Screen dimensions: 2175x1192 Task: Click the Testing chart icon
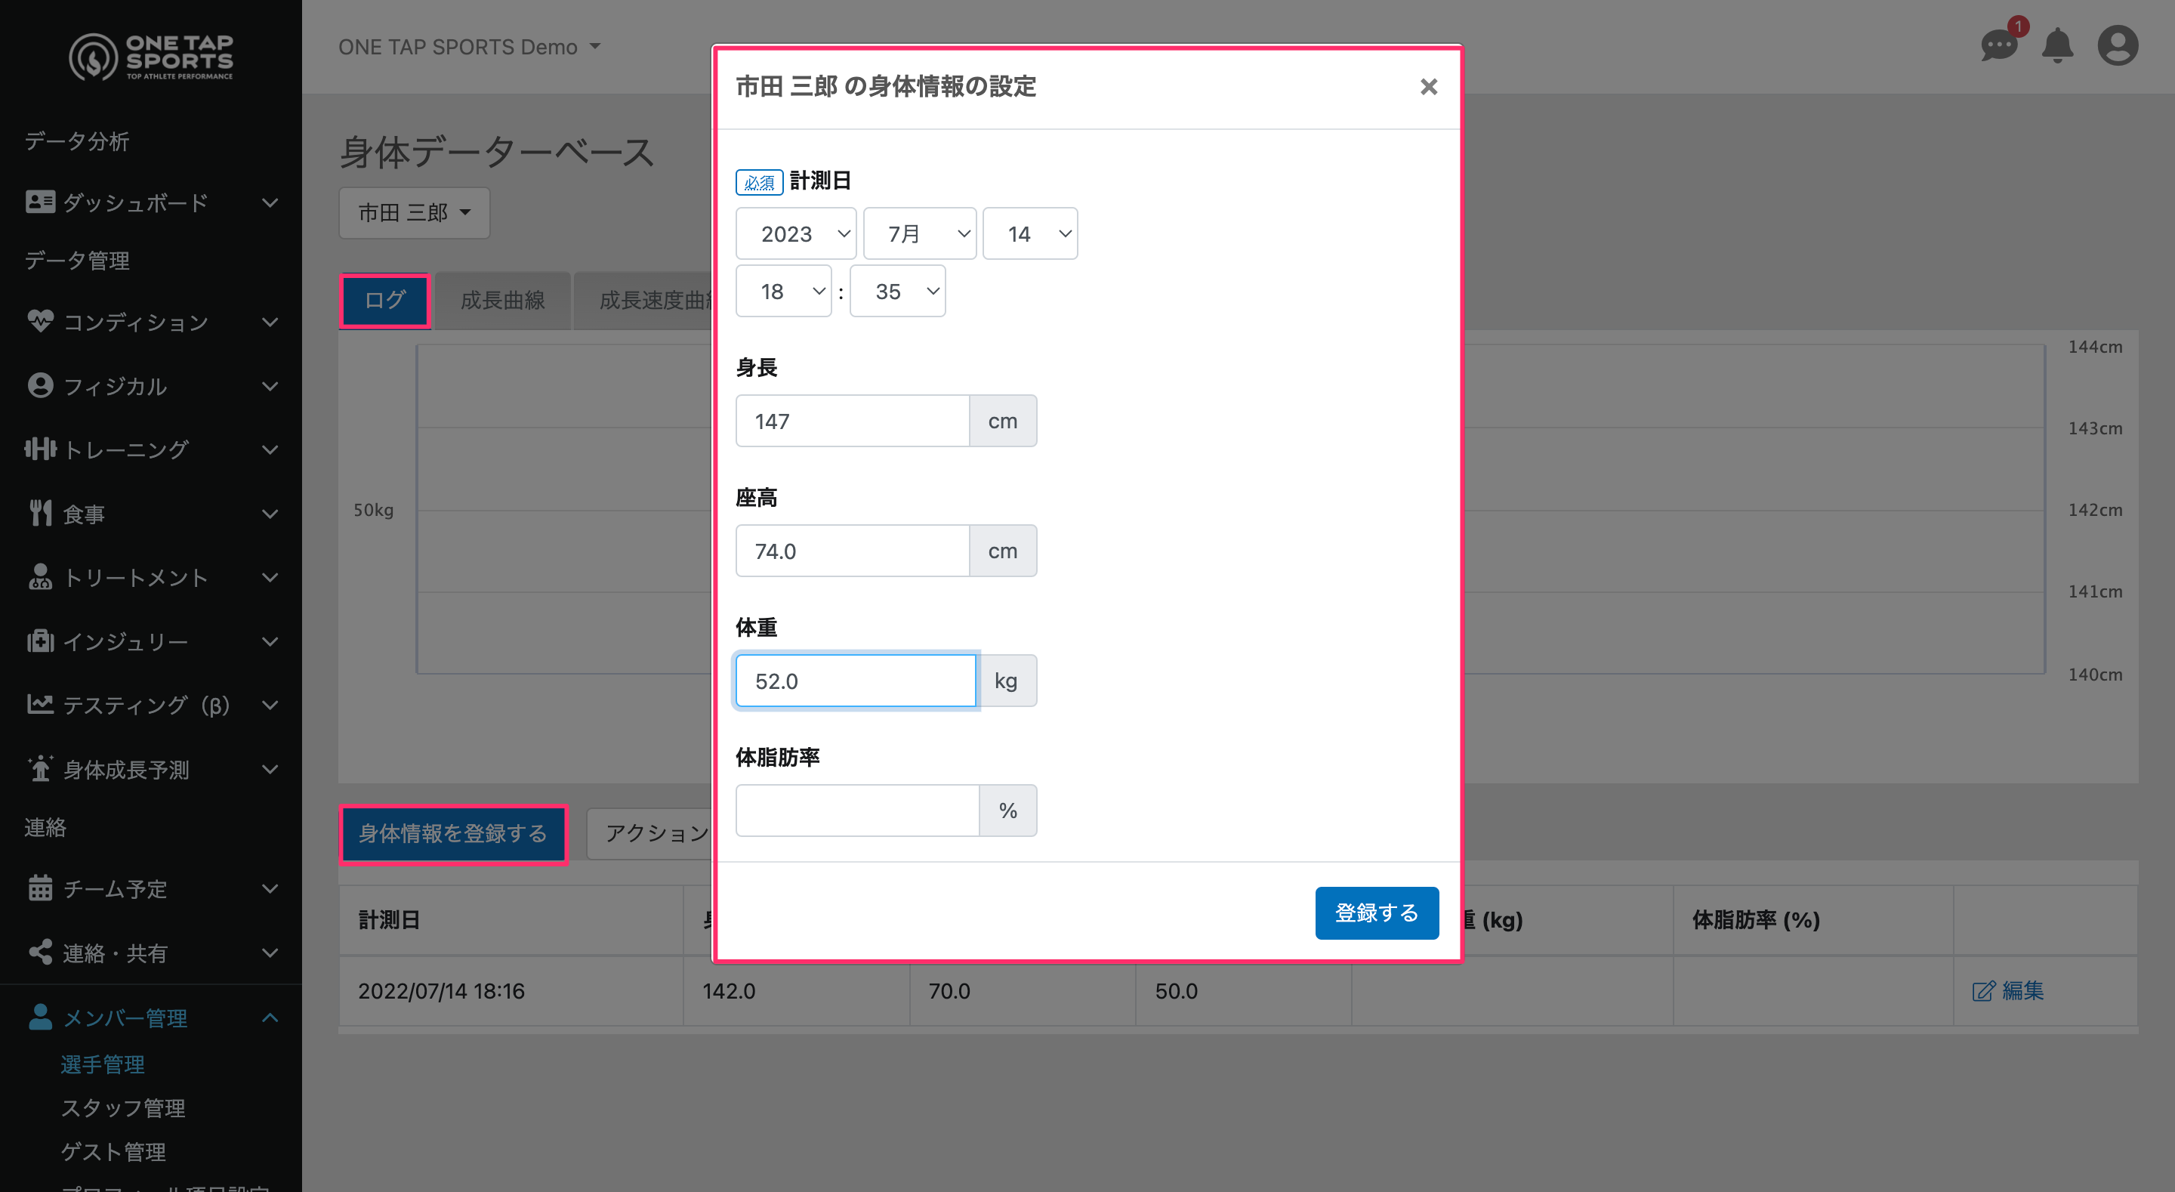[40, 705]
